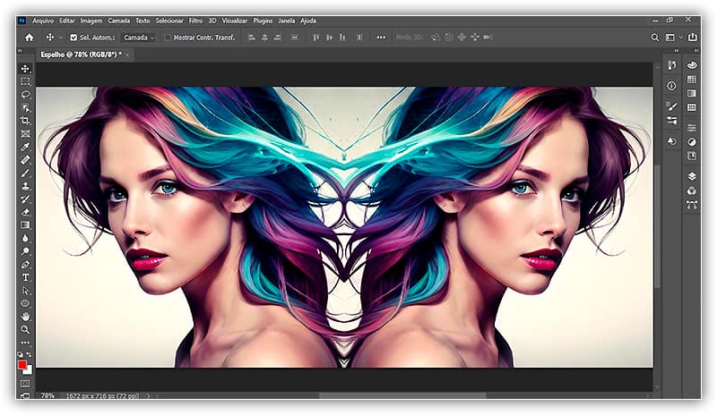Open the Camada dropdown in options bar

point(139,38)
